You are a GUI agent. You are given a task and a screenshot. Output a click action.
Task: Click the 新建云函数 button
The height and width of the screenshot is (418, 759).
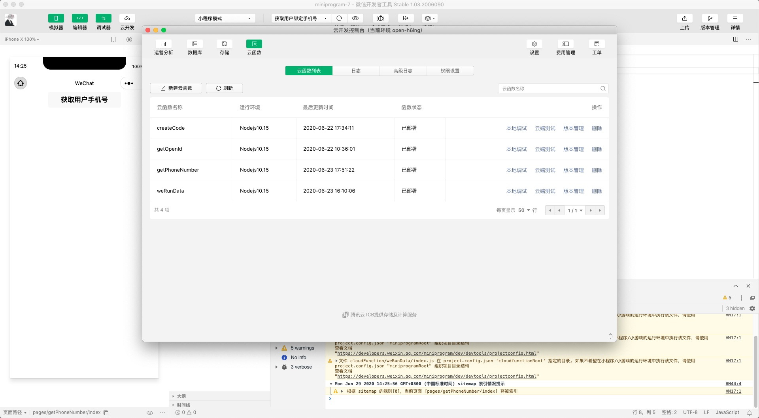coord(176,88)
